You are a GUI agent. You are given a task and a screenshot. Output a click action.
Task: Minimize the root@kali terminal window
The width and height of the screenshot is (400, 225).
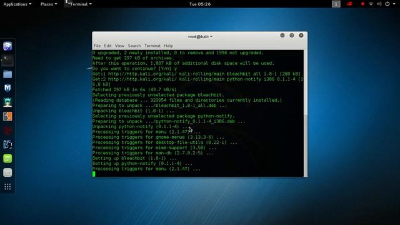click(x=282, y=36)
